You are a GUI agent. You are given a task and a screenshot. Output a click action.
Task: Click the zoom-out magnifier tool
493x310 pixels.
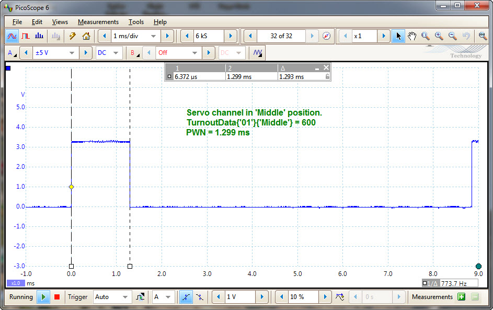pyautogui.click(x=452, y=36)
